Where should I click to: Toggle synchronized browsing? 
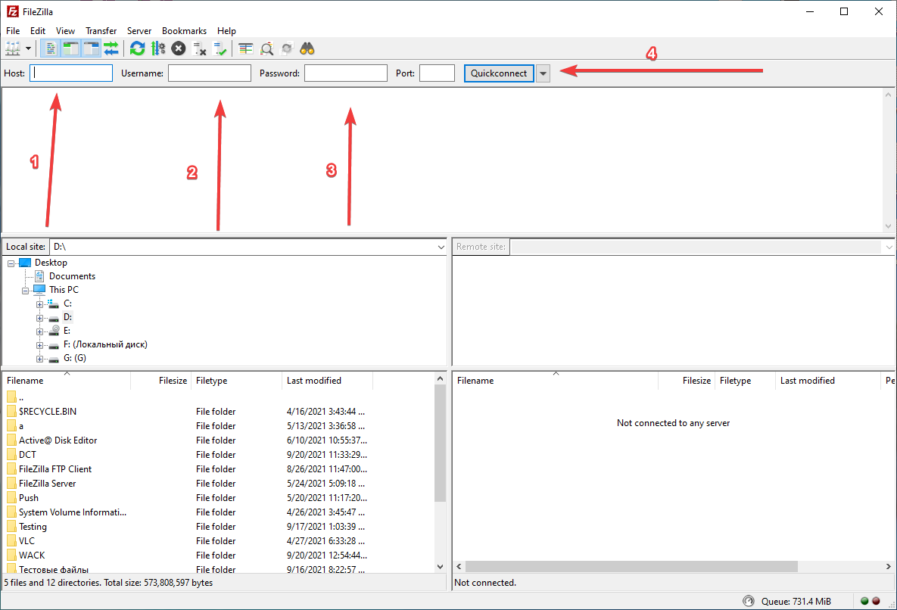(x=287, y=49)
